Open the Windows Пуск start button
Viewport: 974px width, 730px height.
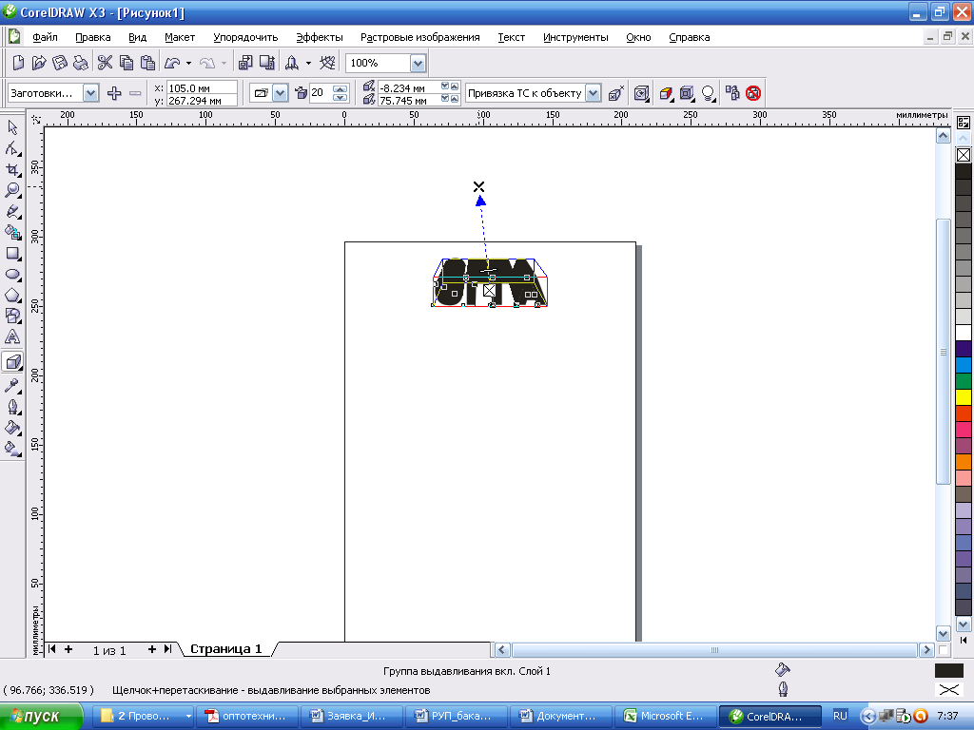pyautogui.click(x=41, y=717)
